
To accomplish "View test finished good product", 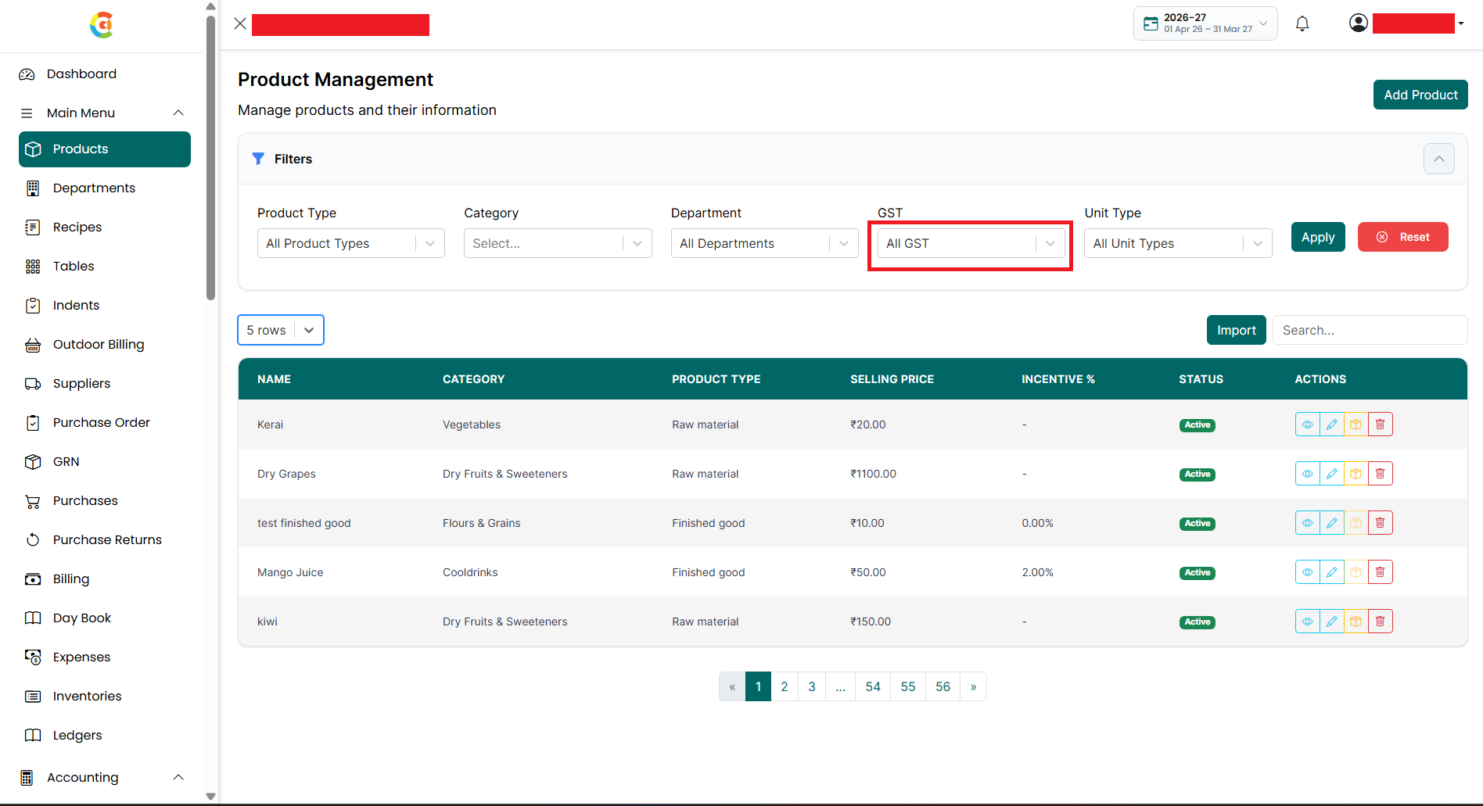I will click(x=1307, y=523).
